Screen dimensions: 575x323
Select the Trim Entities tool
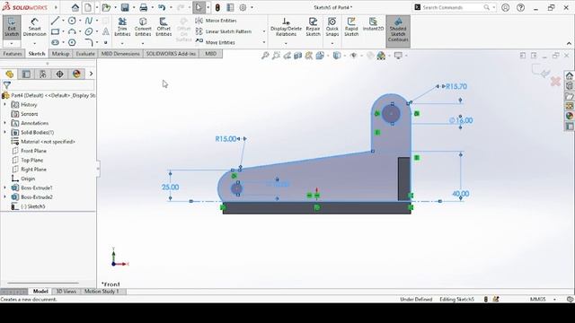pyautogui.click(x=122, y=27)
